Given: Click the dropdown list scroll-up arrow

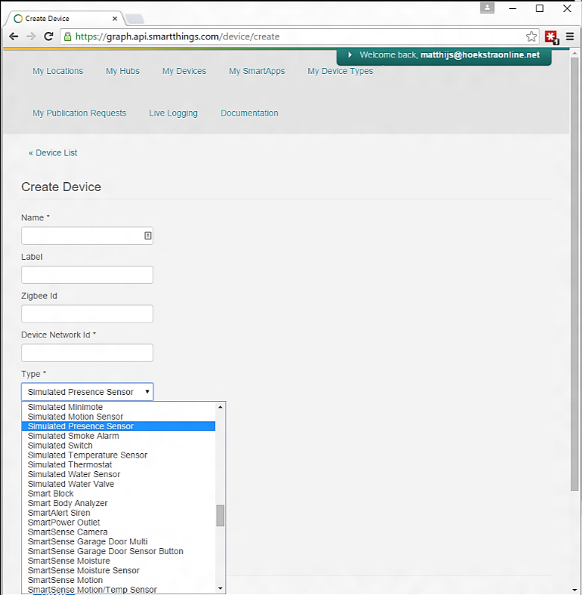Looking at the screenshot, I should [x=220, y=407].
